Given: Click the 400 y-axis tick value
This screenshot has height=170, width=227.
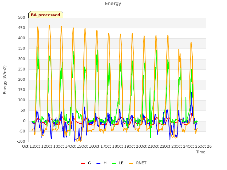Looking at the screenshot, I should click(x=22, y=38).
